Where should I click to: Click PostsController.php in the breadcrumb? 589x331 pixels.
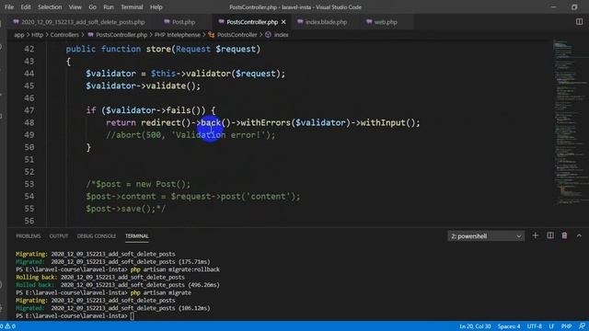[x=121, y=35]
